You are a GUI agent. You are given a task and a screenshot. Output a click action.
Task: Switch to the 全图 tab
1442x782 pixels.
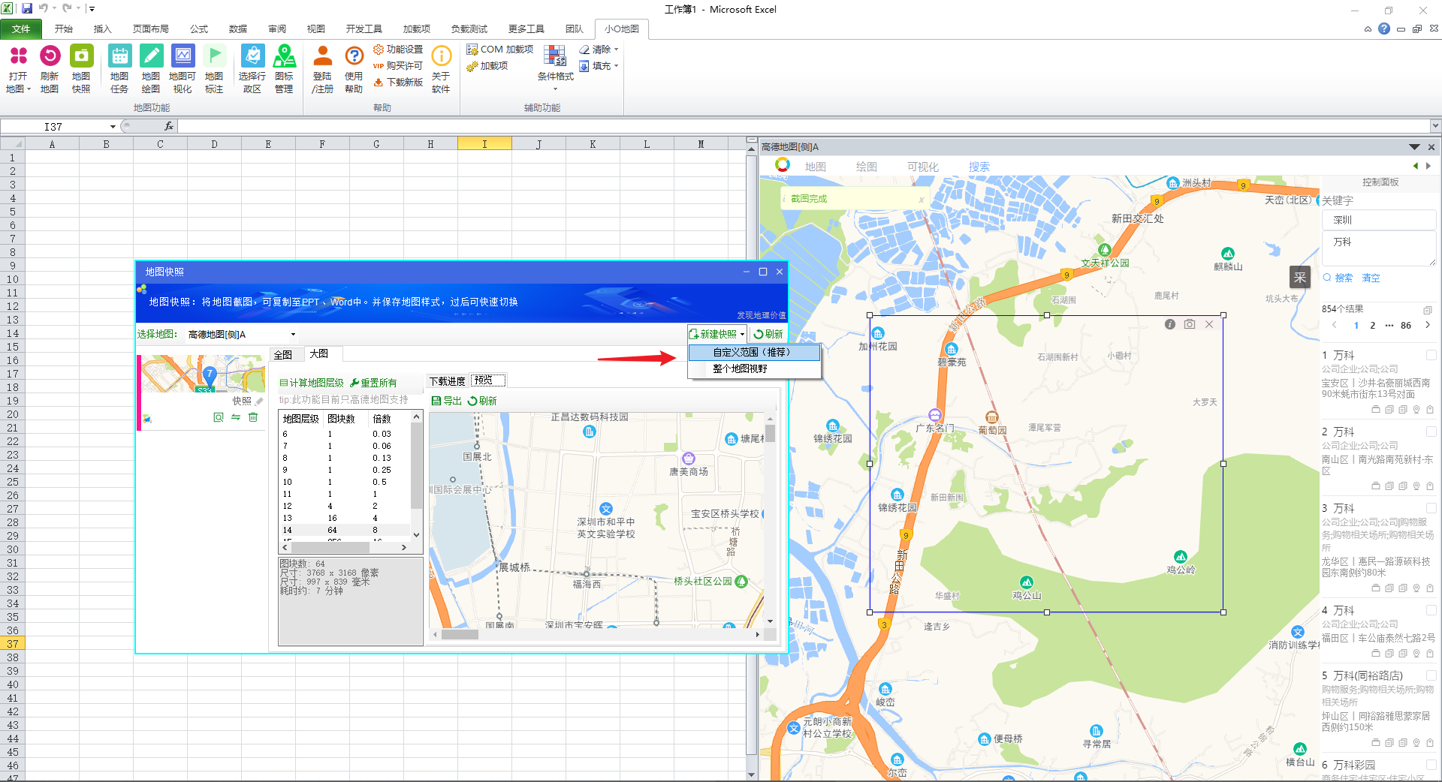(x=283, y=354)
